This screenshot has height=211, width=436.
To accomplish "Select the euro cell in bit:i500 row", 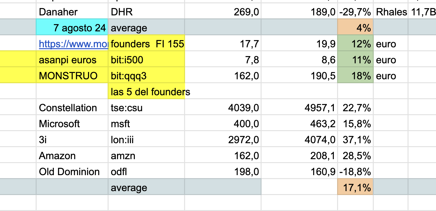I will (391, 60).
